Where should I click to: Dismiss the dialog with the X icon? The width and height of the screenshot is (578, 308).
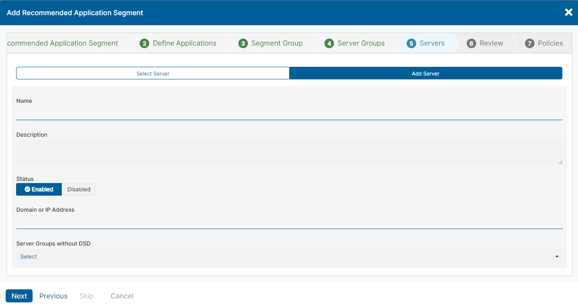pos(568,12)
